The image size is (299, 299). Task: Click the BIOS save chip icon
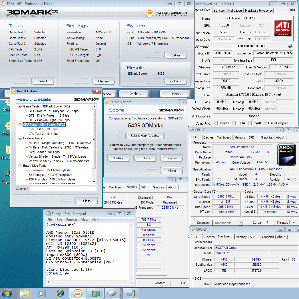pyautogui.click(x=290, y=46)
